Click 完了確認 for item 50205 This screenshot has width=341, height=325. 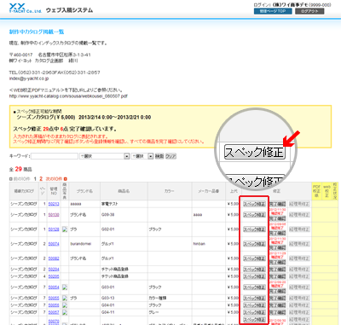(277, 276)
